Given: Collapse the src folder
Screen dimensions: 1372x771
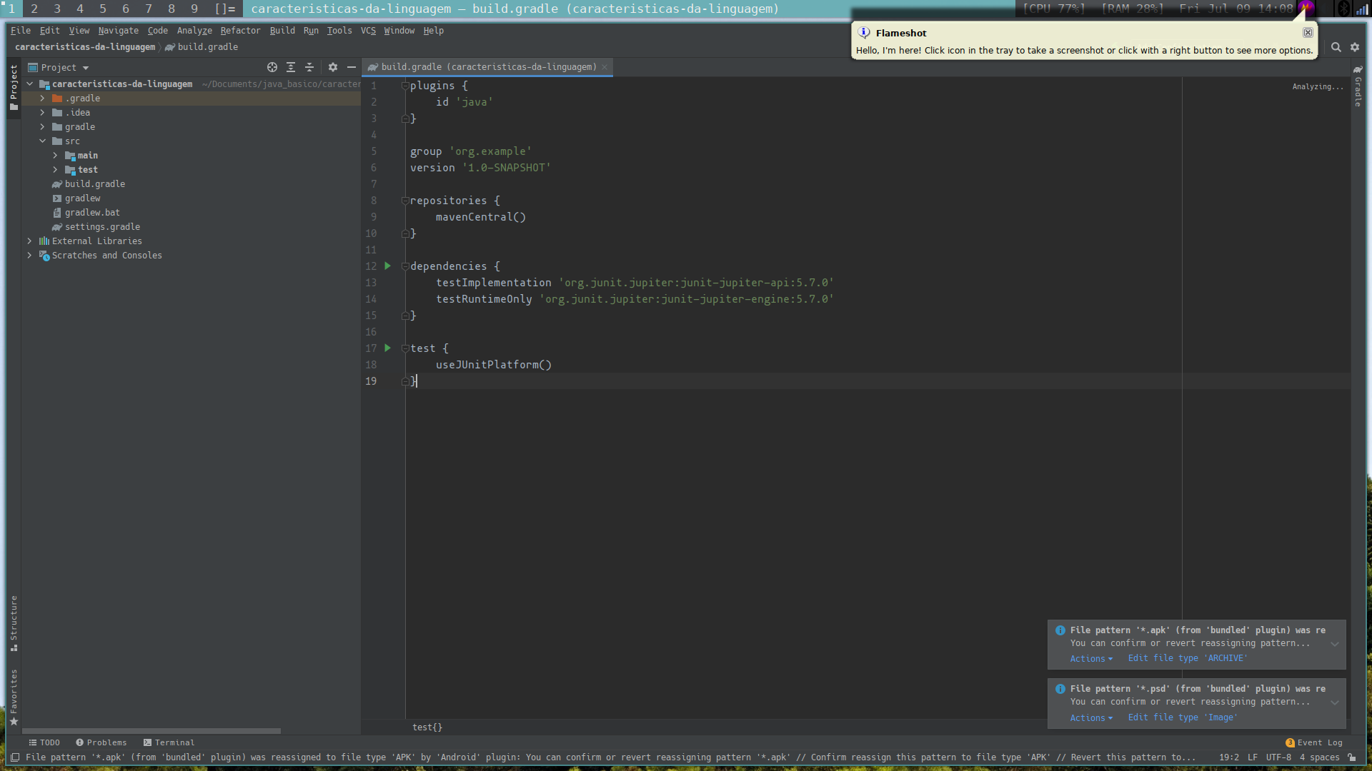Looking at the screenshot, I should 42,141.
